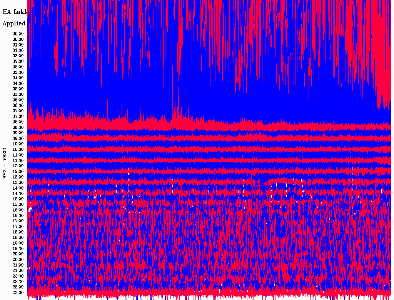Click the 09:30 time label
This screenshot has height=300, width=394.
point(18,138)
